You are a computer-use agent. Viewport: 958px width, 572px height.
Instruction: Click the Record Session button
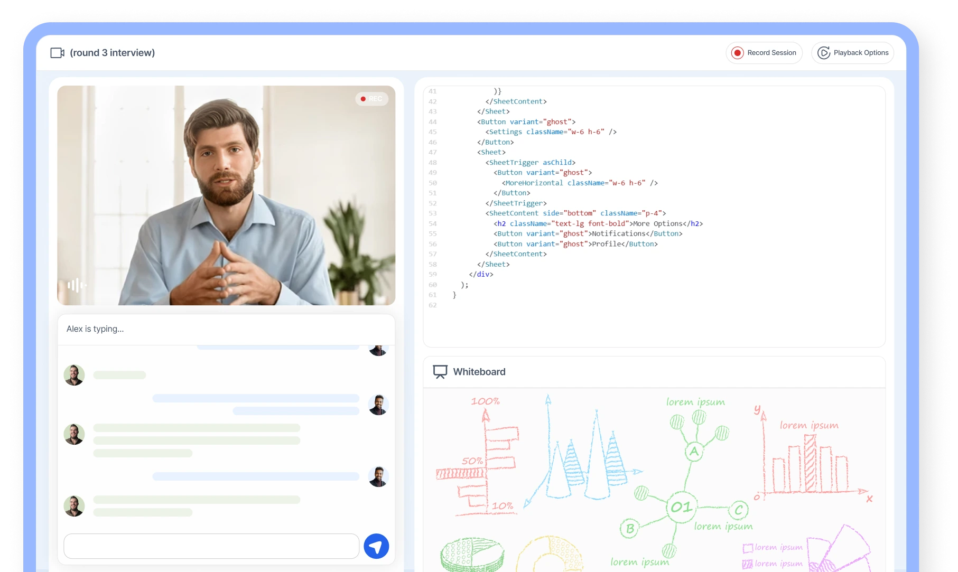click(x=764, y=53)
